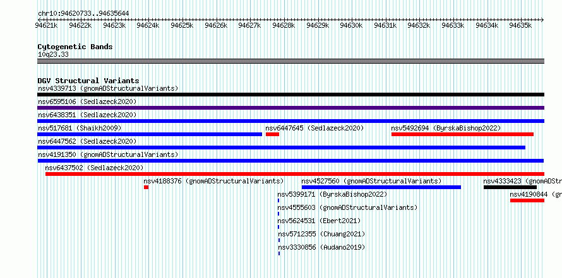Open the nsv6437502 (Sedlazeck2020) label
This screenshot has height=278, width=562.
94,168
